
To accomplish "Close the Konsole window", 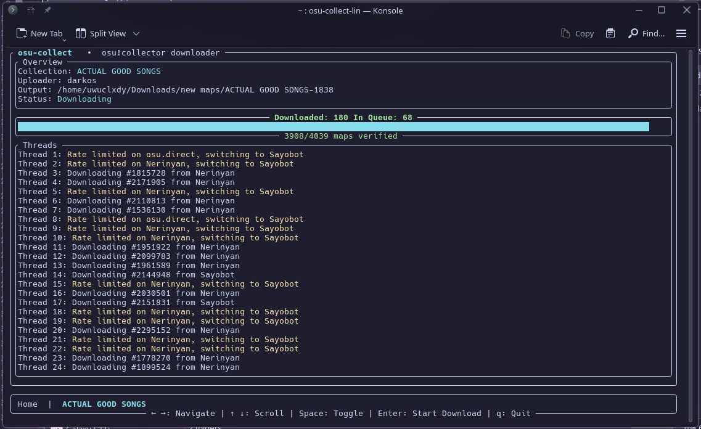I will tap(687, 10).
